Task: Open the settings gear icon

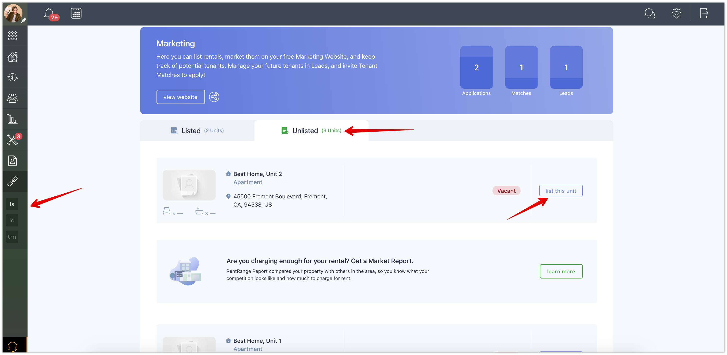Action: pyautogui.click(x=676, y=13)
